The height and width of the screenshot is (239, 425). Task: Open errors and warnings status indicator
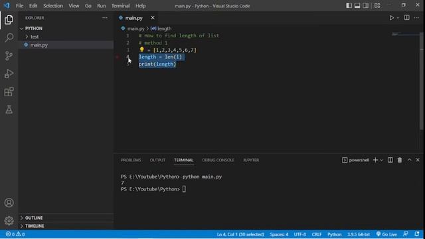coord(15,234)
